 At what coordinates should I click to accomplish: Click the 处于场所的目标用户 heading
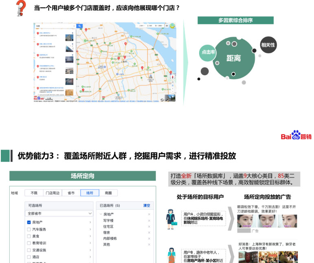coord(200,197)
